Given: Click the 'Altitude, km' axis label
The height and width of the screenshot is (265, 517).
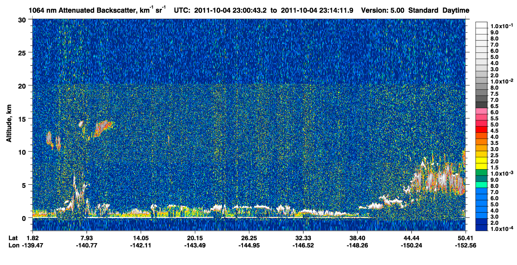Looking at the screenshot, I should click(9, 124).
